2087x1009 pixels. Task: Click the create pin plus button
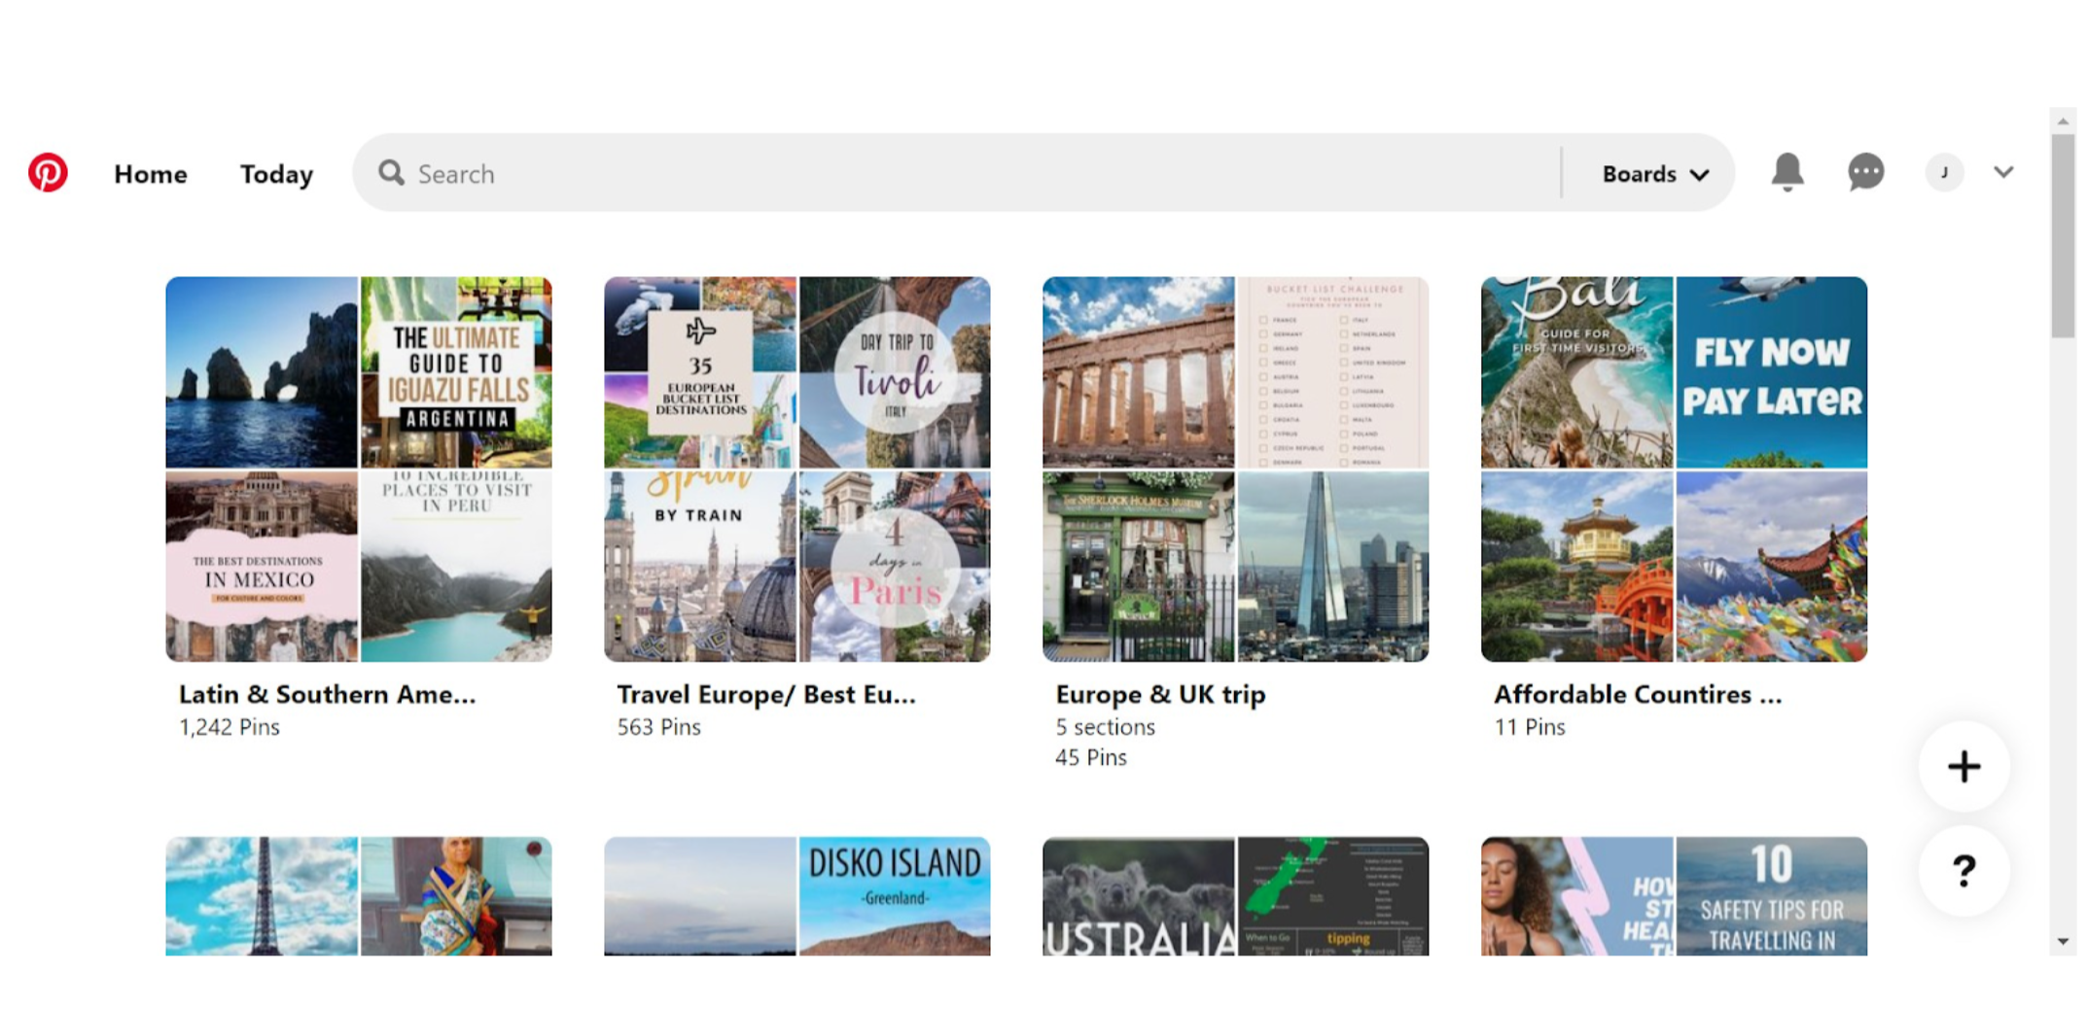click(x=1963, y=766)
